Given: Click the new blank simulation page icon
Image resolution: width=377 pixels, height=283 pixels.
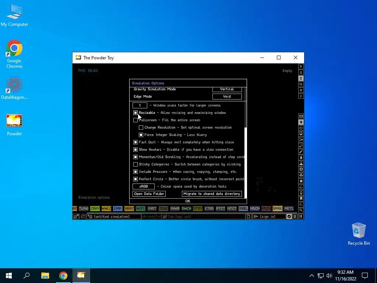Looking at the screenshot, I should (x=249, y=217).
